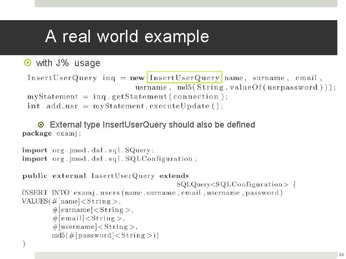Viewport: 346px width, 259px height.
Task: Click the code line 'package examj;'
Action: point(51,134)
